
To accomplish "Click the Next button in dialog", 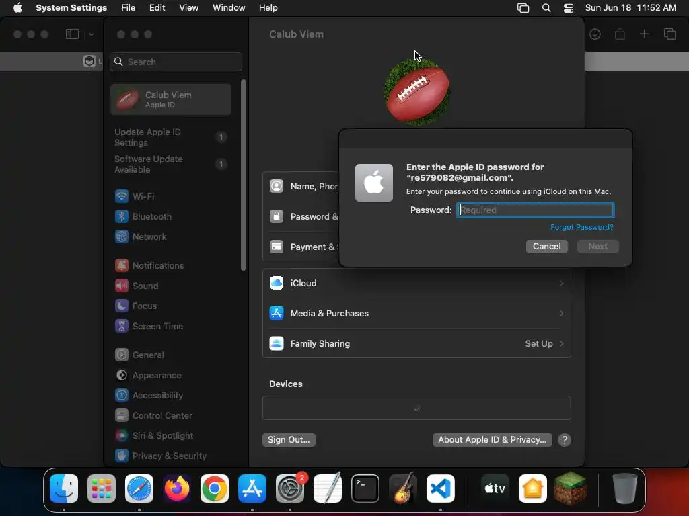I will [x=597, y=246].
